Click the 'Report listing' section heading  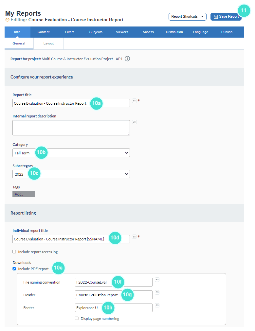point(23,213)
